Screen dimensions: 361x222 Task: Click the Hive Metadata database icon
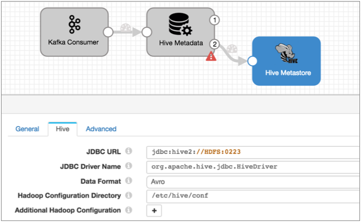(178, 24)
